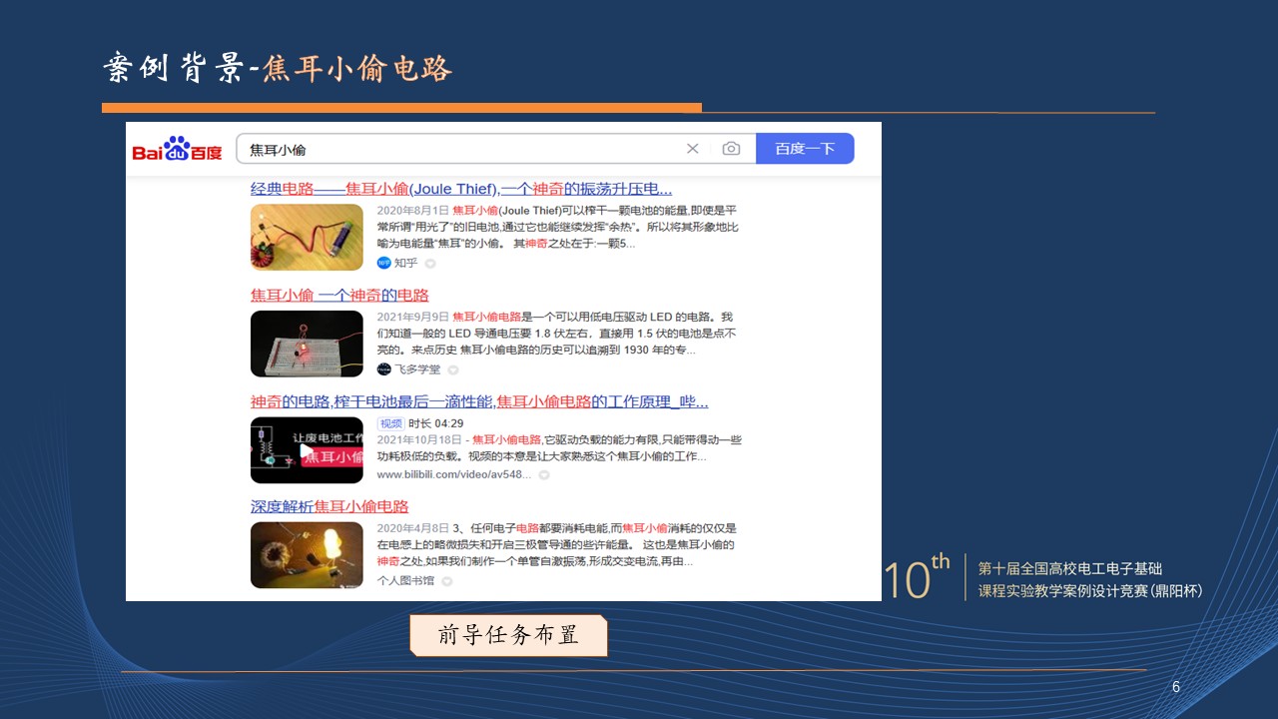Open camera image search
Viewport: 1278px width, 719px height.
(x=731, y=149)
